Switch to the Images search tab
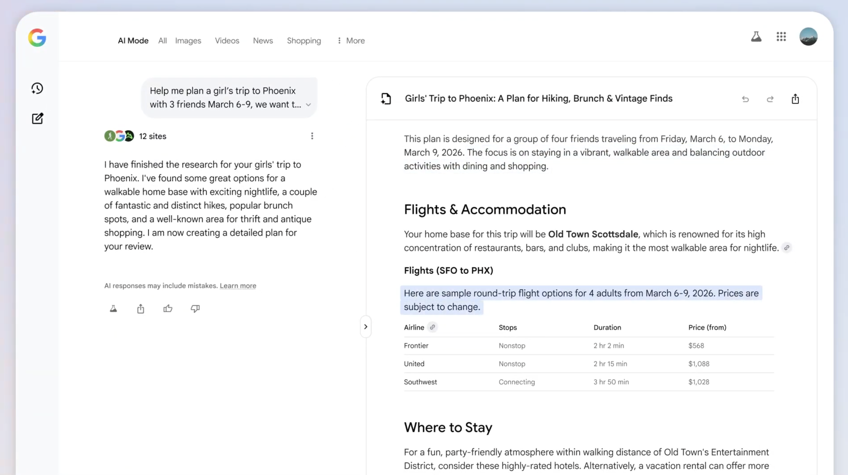The width and height of the screenshot is (848, 475). (188, 40)
